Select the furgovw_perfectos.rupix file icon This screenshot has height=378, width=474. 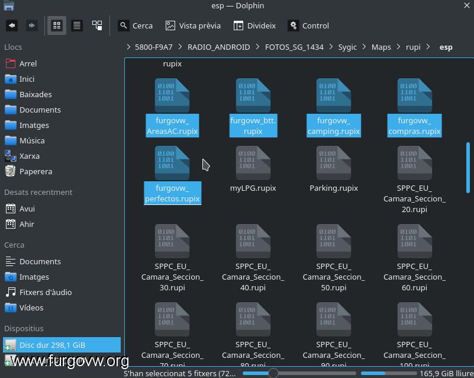[172, 163]
